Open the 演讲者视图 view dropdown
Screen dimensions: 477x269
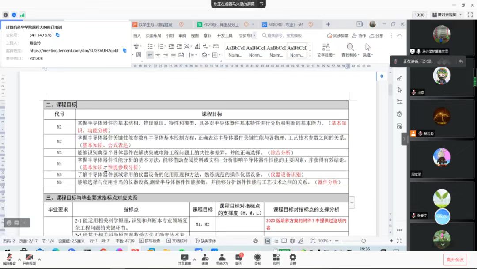click(x=447, y=15)
